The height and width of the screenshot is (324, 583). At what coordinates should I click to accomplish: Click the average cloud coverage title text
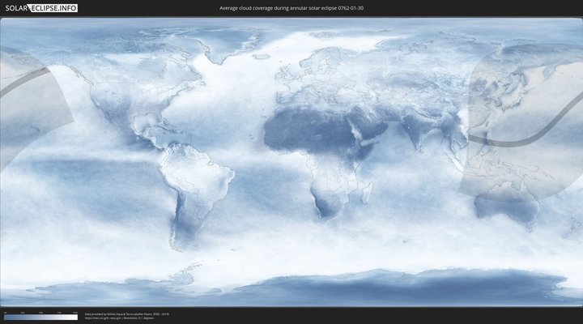(x=291, y=8)
